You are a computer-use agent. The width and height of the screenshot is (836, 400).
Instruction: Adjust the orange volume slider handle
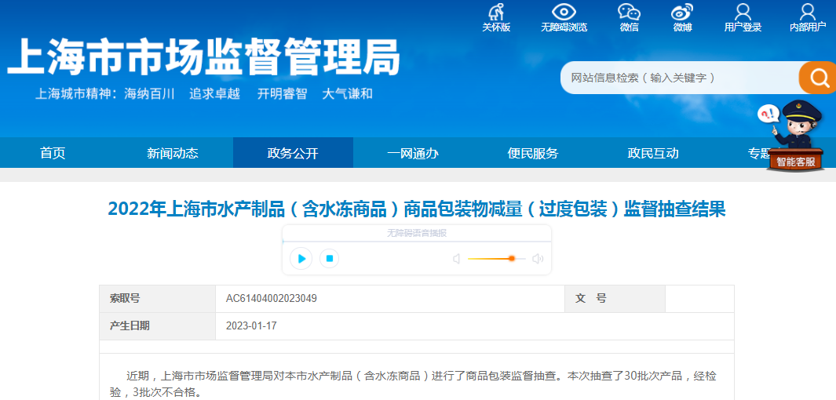pyautogui.click(x=512, y=258)
